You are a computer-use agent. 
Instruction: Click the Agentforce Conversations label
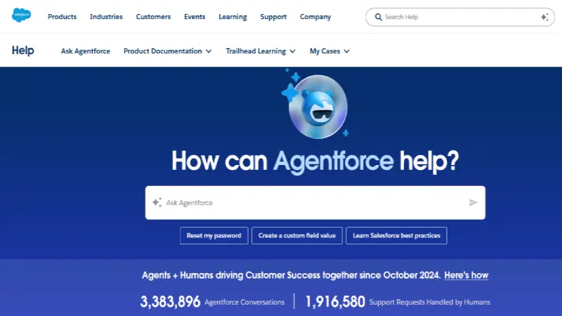pos(244,303)
